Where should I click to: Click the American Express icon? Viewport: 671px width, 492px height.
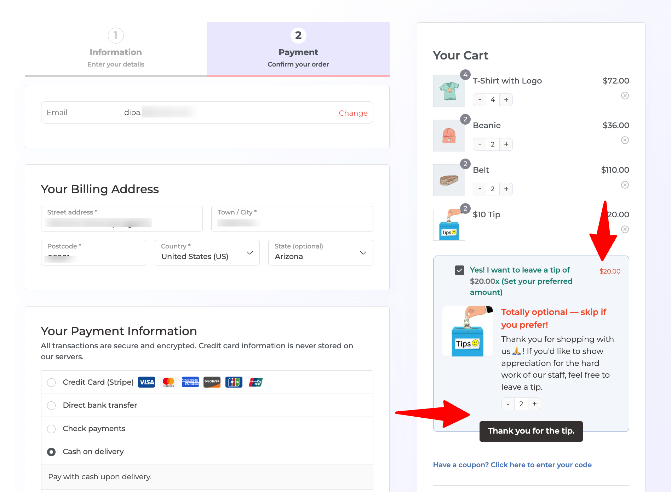(190, 382)
